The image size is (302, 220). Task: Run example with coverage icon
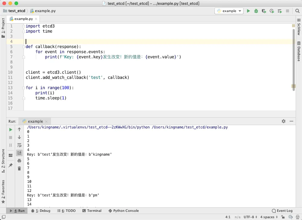point(264,11)
